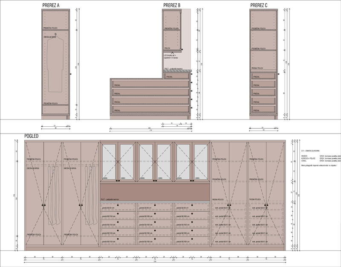The width and height of the screenshot is (341, 267).
Task: Click the PREREZ C section heading
Action: coord(259,5)
